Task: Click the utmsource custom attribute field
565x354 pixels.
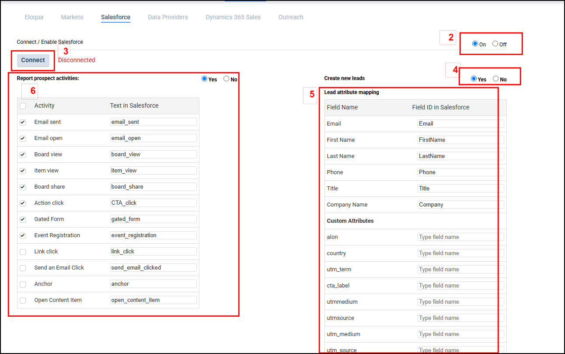Action: 461,318
